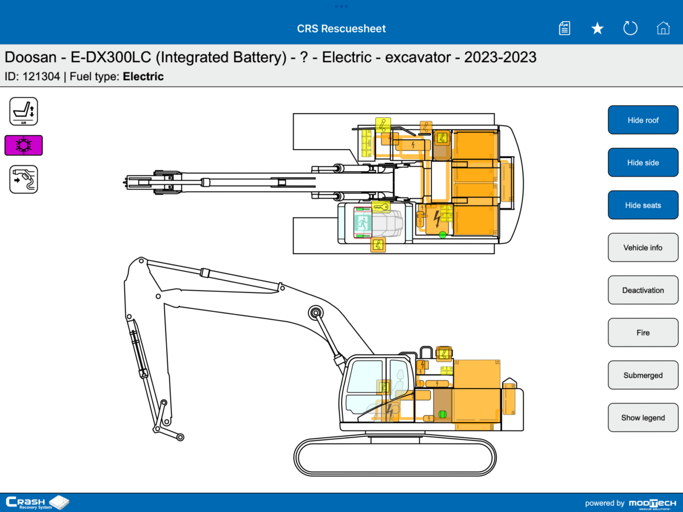Image resolution: width=683 pixels, height=512 pixels.
Task: Show the Deactivation instructions
Action: [x=643, y=290]
